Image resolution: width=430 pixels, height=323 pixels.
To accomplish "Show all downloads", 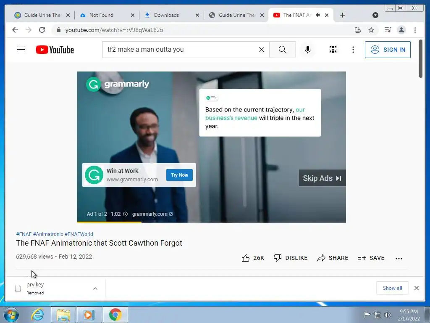I will 393,288.
